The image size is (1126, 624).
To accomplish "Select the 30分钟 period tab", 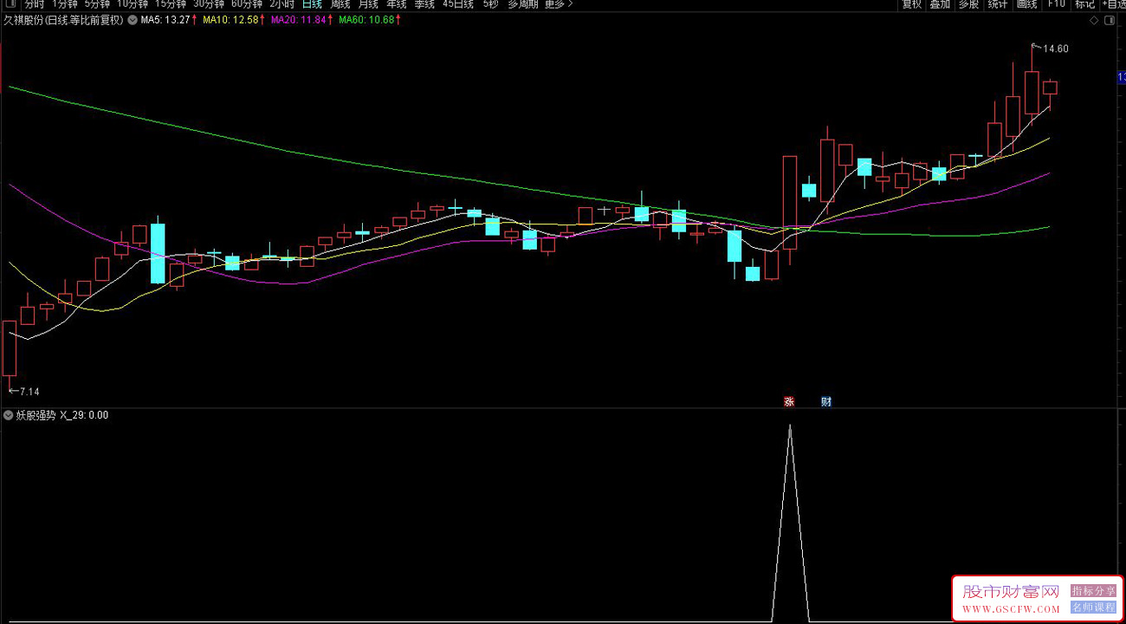I will (209, 4).
